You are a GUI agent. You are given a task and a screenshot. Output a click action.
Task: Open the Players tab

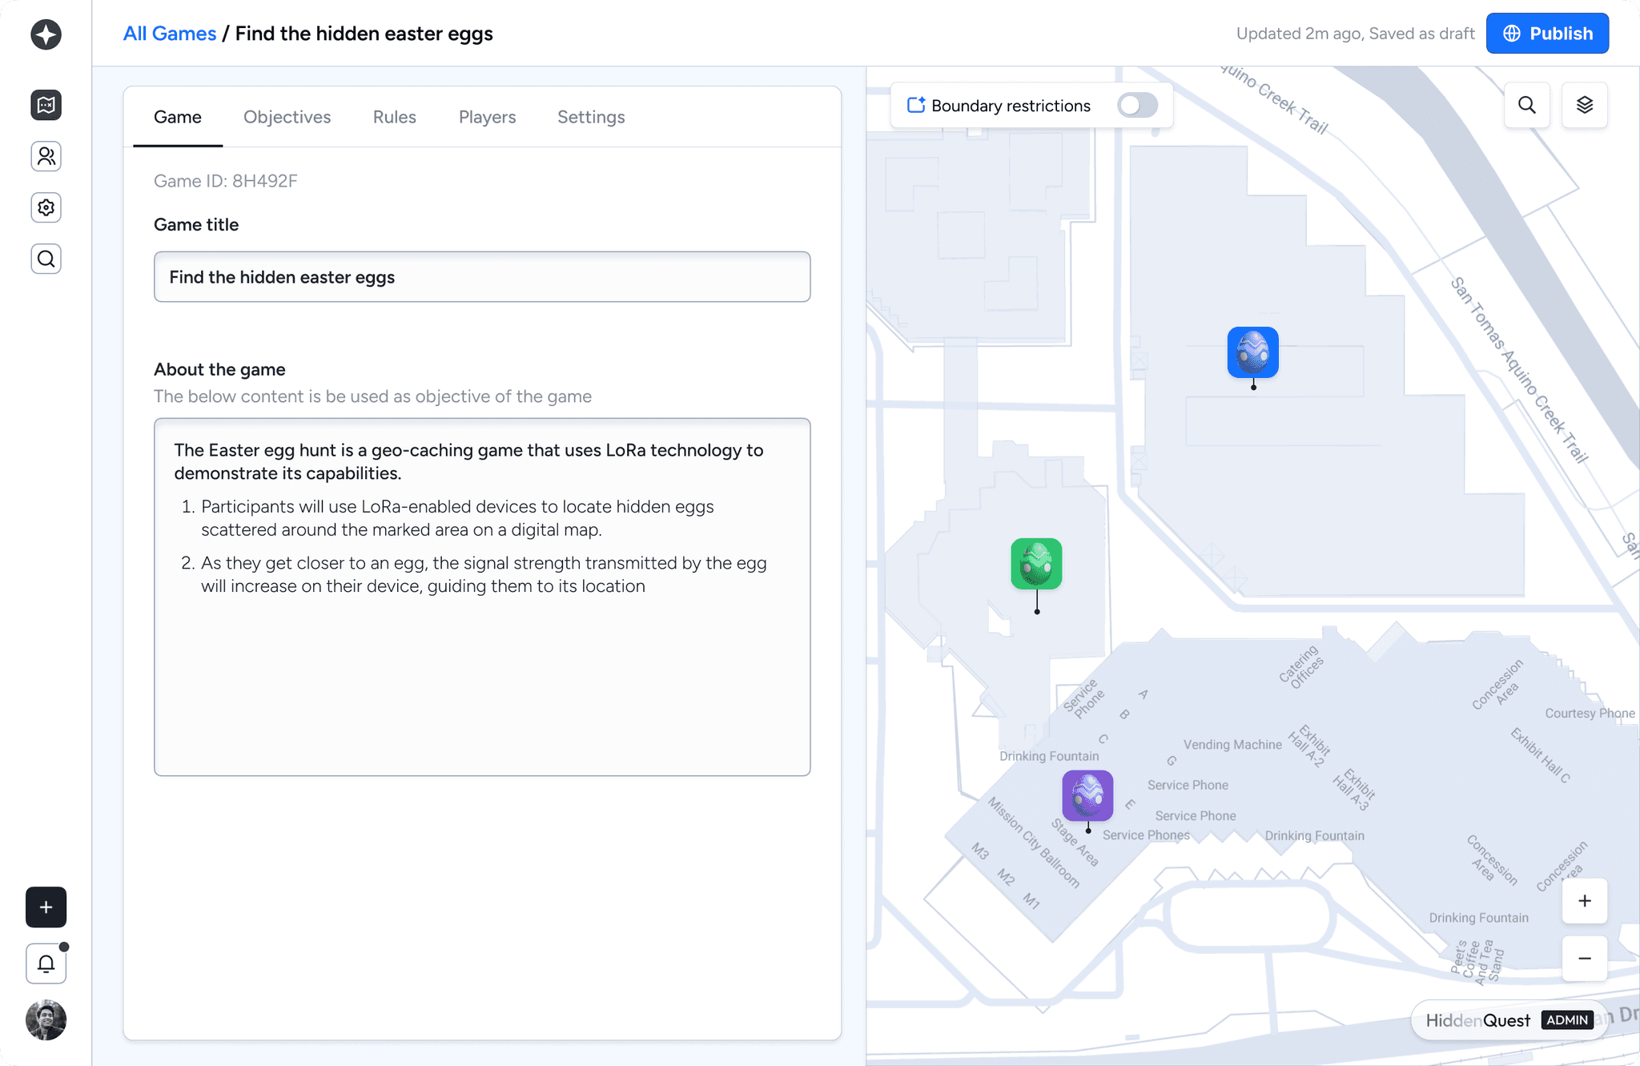point(487,117)
